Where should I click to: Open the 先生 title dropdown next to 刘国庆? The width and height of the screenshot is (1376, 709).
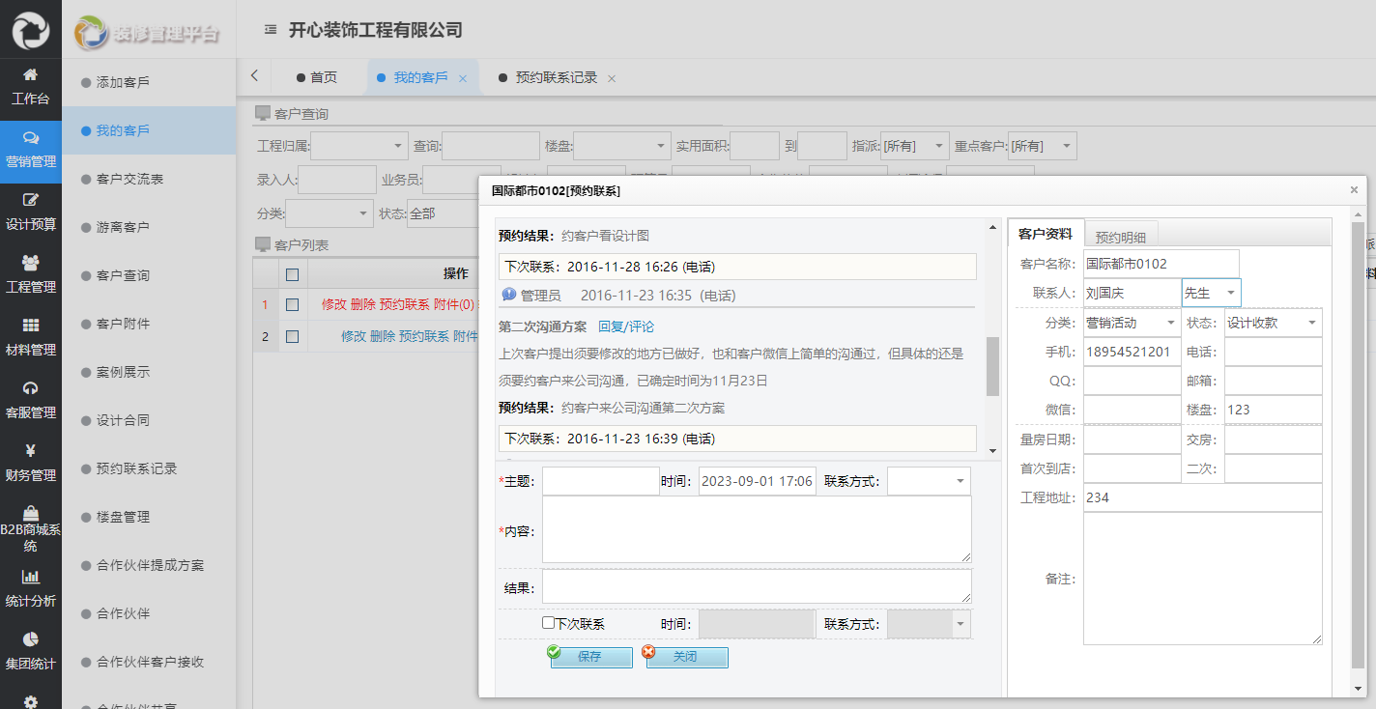click(x=1232, y=292)
